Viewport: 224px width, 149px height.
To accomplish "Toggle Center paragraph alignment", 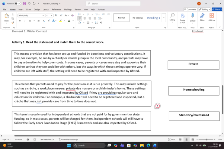I will pos(85,19).
